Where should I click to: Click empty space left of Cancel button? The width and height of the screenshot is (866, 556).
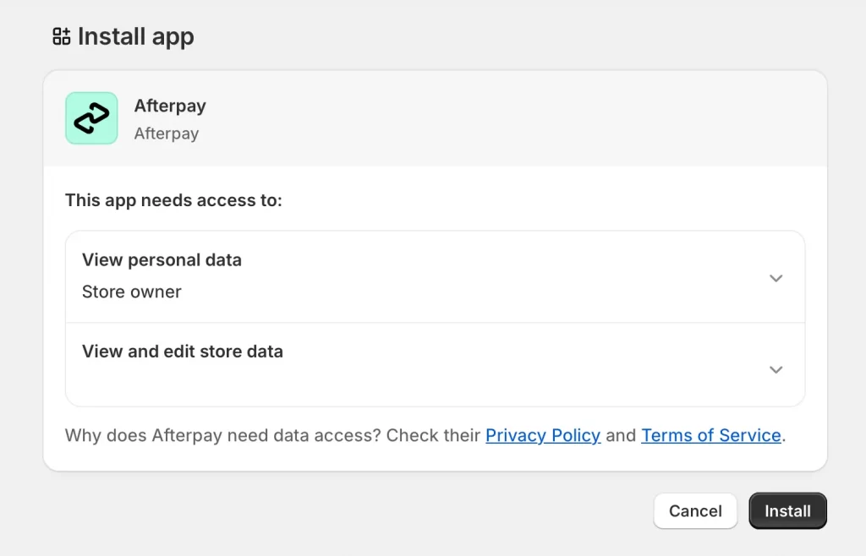coord(423,511)
